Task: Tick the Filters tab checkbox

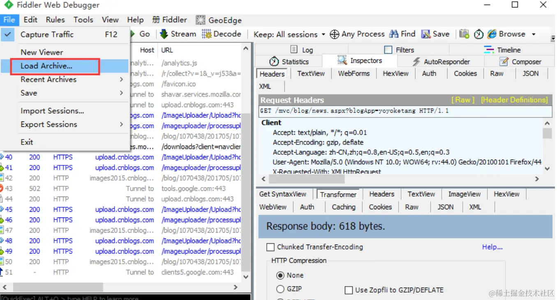Action: tap(388, 50)
